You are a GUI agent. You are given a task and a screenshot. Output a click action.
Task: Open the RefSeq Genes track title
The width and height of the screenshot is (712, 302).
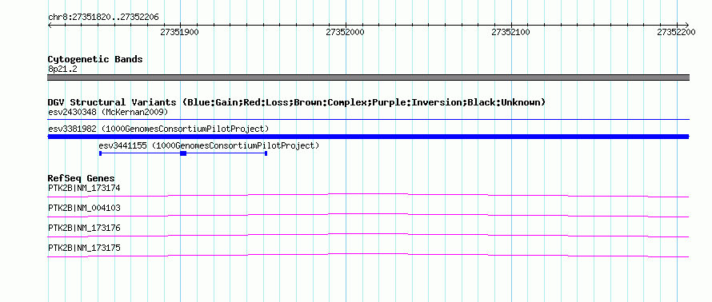click(82, 178)
